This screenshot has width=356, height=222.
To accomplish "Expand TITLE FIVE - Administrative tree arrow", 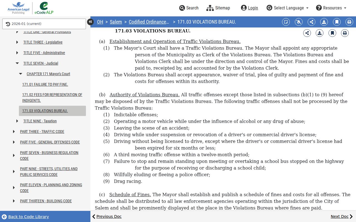I will [x=17, y=53].
